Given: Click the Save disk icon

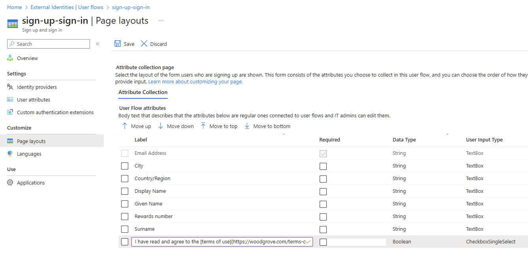Looking at the screenshot, I should tap(118, 44).
